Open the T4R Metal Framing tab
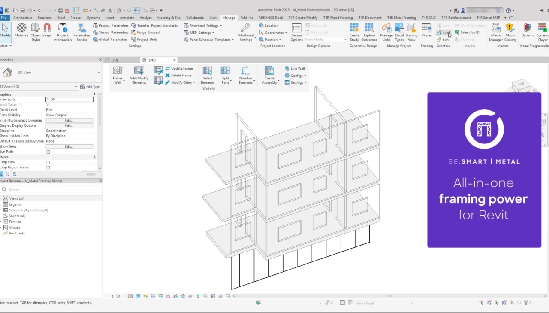The image size is (549, 313). tap(401, 18)
